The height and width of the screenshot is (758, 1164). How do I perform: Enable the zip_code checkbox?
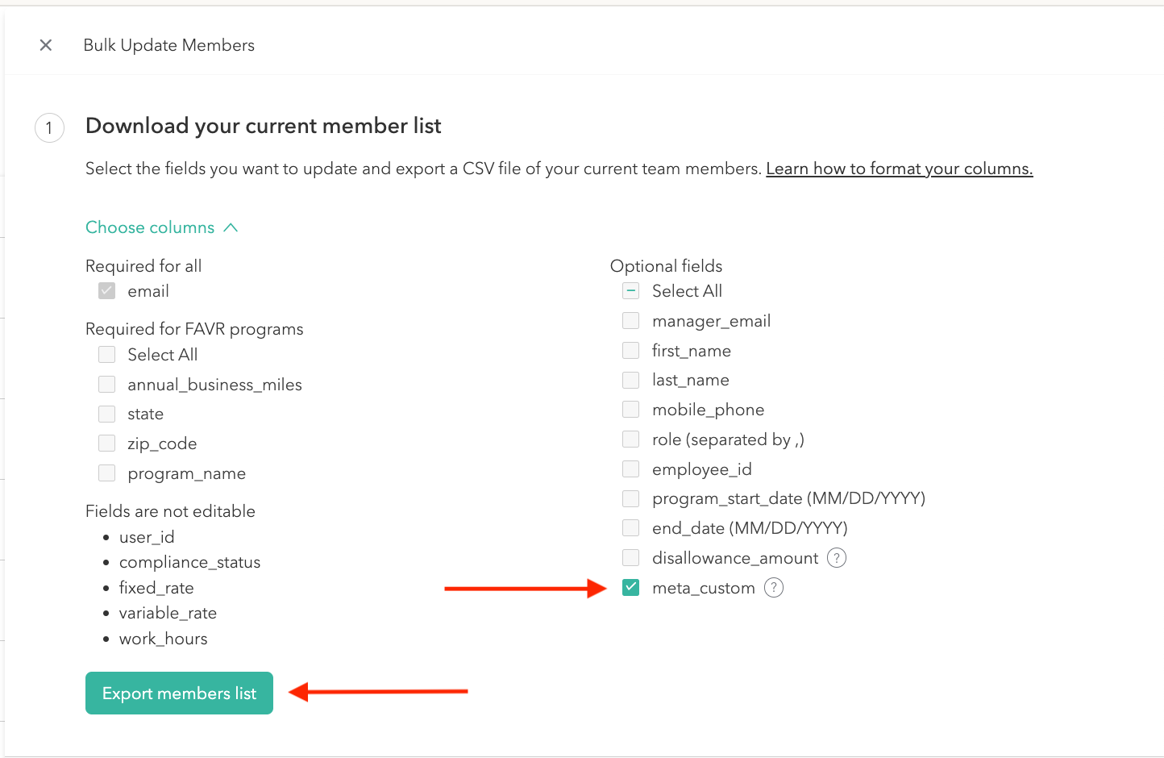point(107,444)
